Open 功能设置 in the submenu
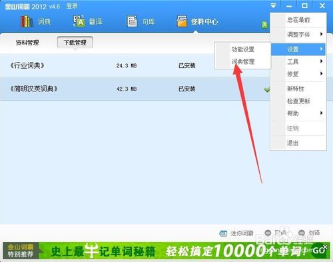Screen dimensions: 333x262 [242, 49]
